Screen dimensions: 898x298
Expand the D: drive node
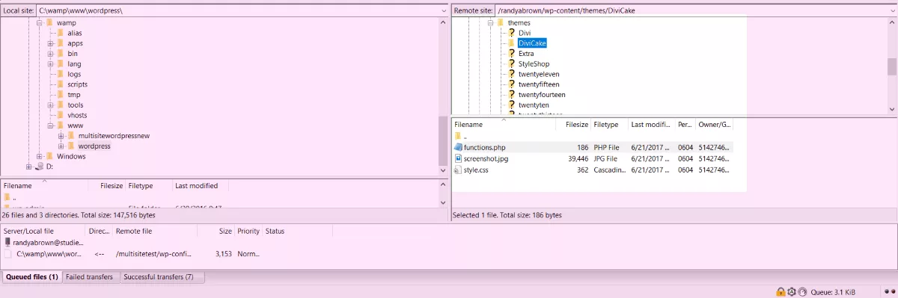[x=28, y=167]
